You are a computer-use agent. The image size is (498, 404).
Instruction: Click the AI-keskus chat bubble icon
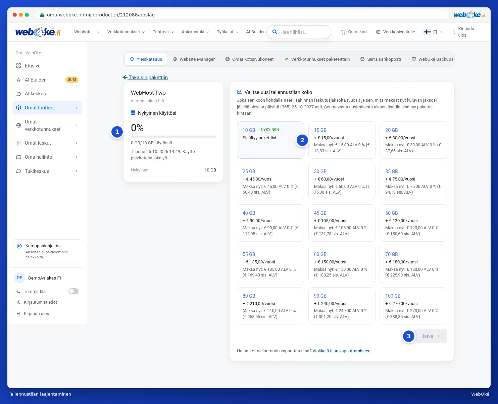click(x=19, y=94)
